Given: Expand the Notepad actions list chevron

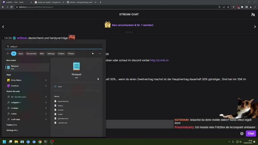Looking at the screenshot, I should click(x=98, y=91).
